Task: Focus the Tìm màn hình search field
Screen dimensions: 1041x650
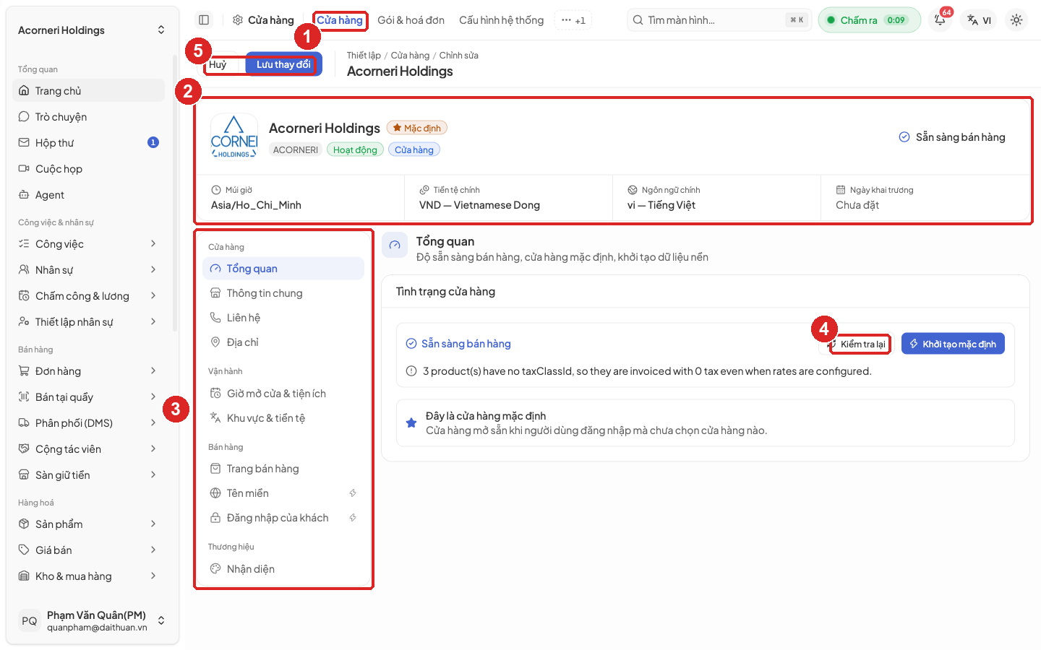Action: pyautogui.click(x=719, y=20)
